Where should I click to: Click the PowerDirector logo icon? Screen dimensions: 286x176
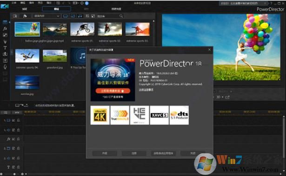5,6
